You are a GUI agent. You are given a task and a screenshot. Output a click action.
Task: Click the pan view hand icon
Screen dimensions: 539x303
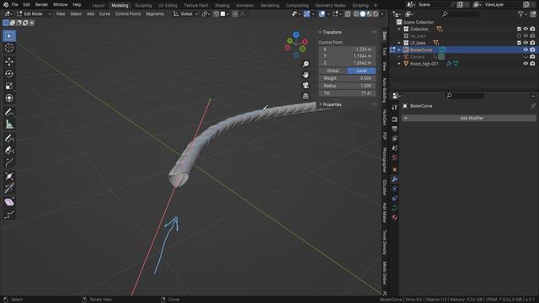[x=306, y=75]
